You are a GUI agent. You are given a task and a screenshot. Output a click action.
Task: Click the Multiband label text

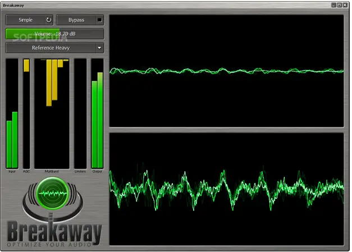pyautogui.click(x=52, y=171)
